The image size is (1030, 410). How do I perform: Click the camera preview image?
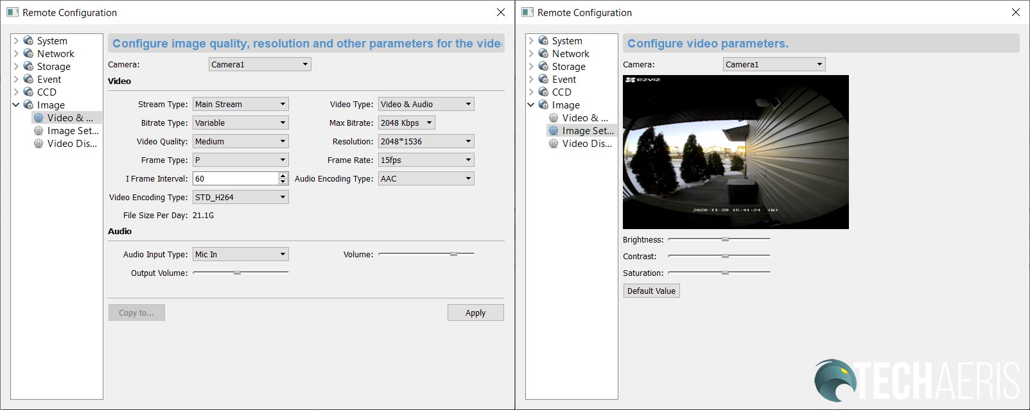(736, 152)
